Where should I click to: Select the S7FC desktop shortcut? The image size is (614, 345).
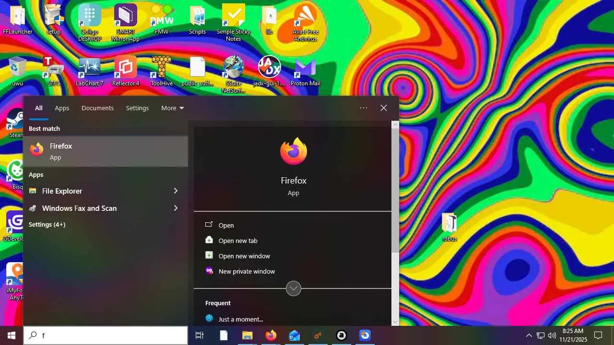coord(53,71)
